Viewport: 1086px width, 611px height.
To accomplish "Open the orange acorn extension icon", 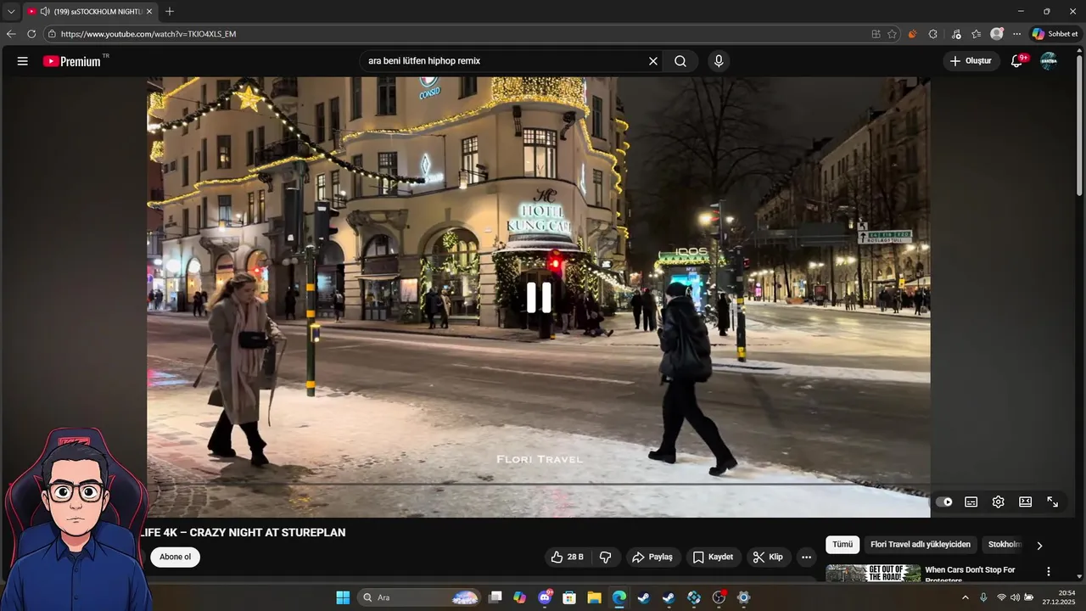I will [x=913, y=34].
